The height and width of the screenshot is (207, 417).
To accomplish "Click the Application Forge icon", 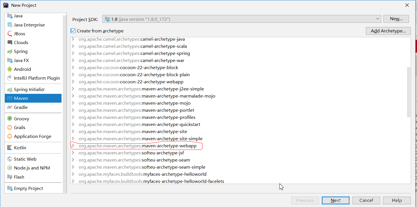I will point(10,136).
